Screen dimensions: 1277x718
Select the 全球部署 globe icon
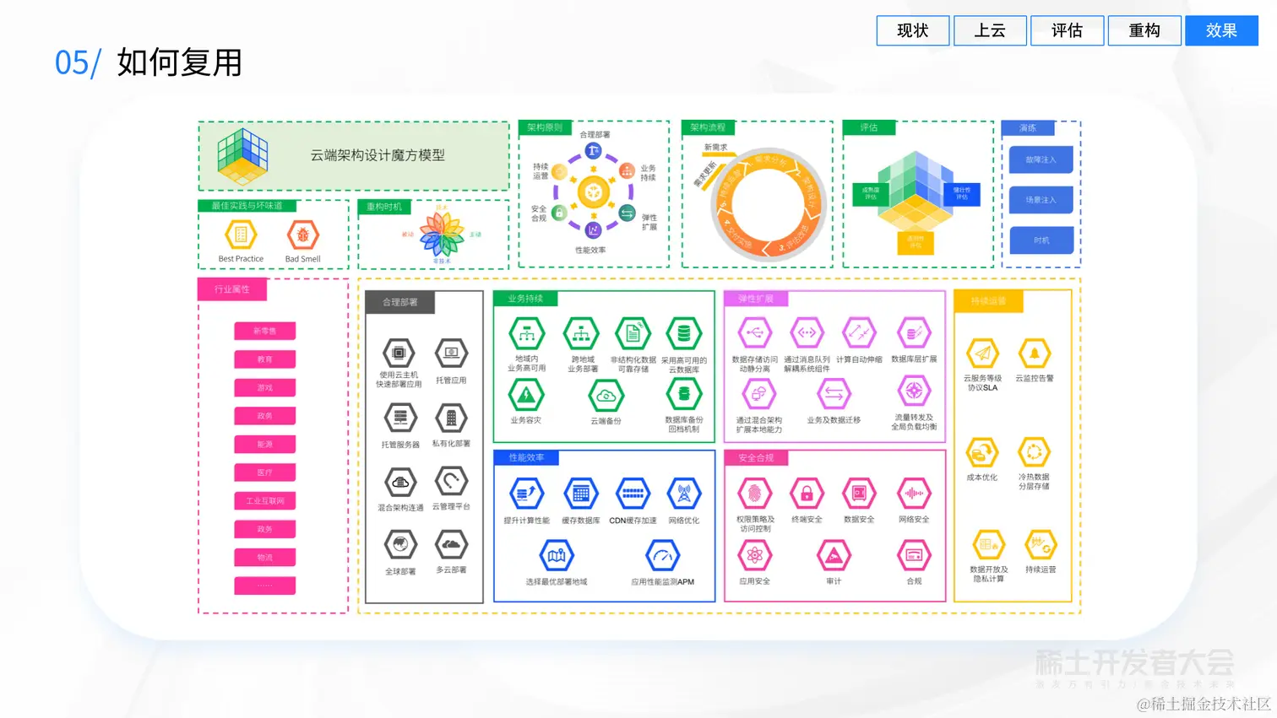point(400,544)
